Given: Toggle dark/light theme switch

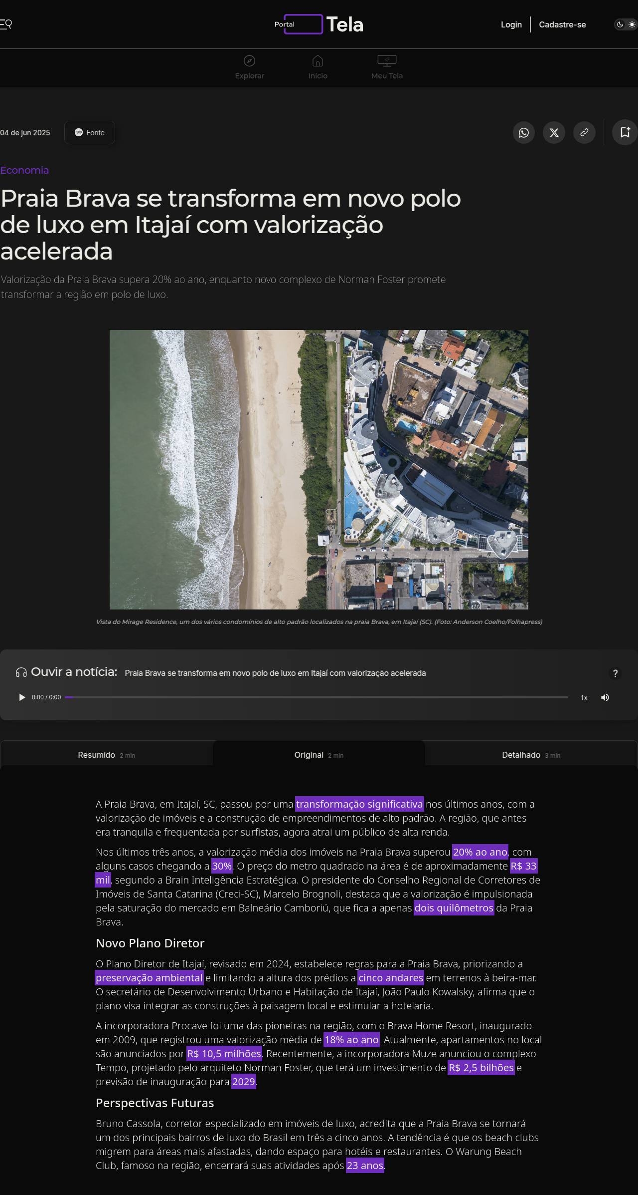Looking at the screenshot, I should coord(626,24).
